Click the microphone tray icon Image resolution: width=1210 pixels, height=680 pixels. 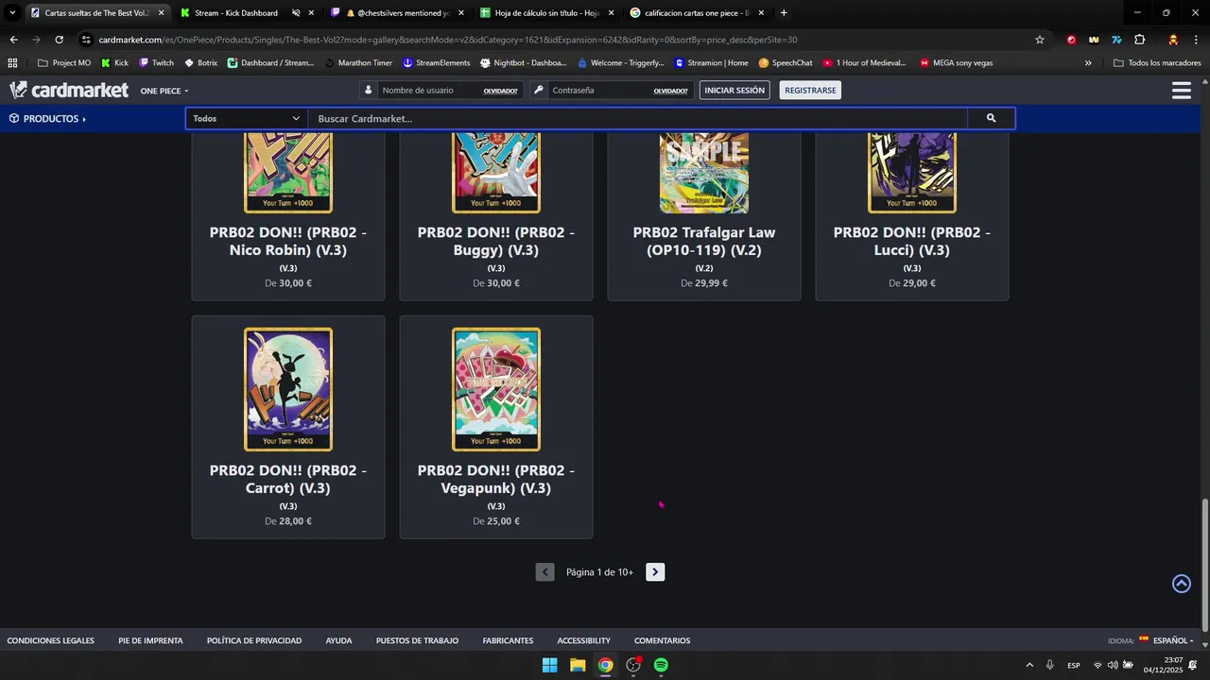(1049, 665)
